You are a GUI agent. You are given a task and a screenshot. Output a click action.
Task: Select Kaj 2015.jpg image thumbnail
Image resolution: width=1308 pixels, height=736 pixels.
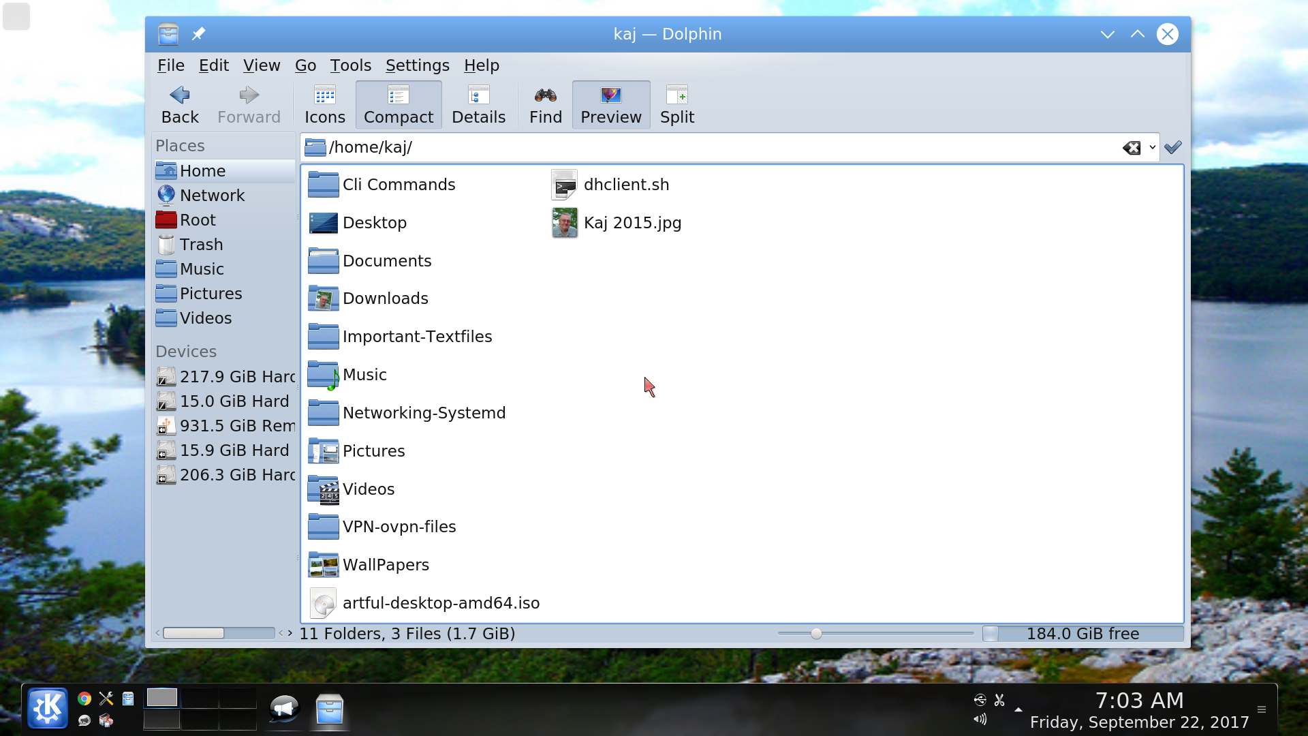click(565, 223)
